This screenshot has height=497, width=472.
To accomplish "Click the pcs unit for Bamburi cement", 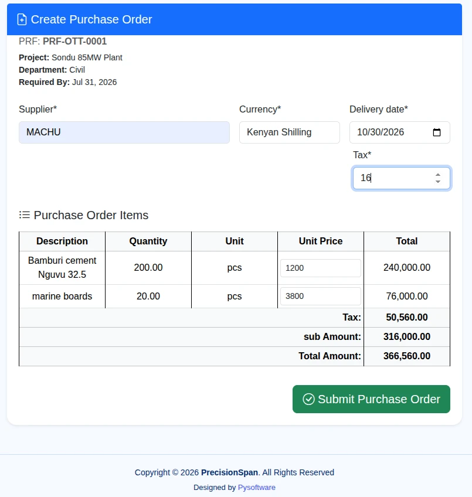I will click(x=235, y=267).
